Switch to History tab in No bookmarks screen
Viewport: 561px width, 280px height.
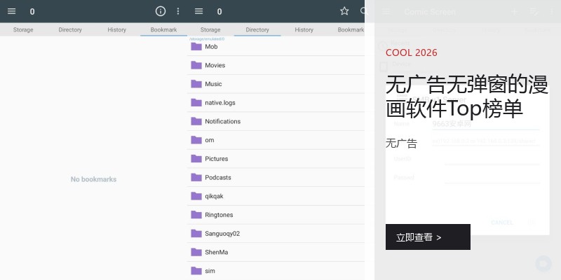click(x=116, y=29)
